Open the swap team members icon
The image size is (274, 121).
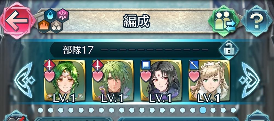tap(225, 21)
